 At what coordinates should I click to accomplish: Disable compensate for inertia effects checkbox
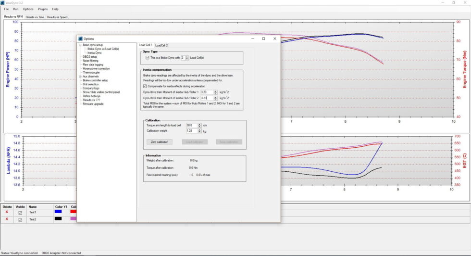(x=146, y=86)
